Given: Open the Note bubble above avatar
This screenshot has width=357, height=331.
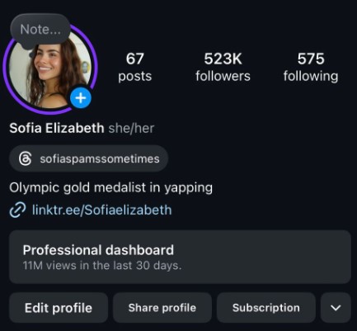Looking at the screenshot, I should (x=40, y=30).
